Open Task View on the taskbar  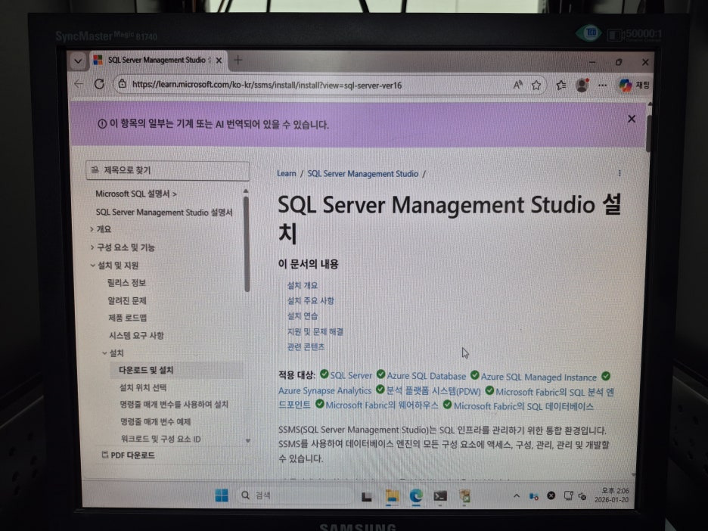tap(367, 497)
